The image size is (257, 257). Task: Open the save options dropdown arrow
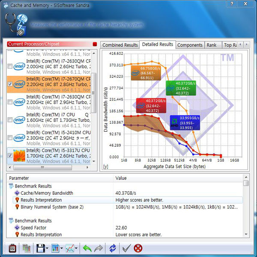47,248
